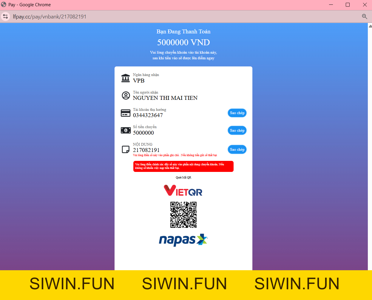Click the Ngân hàng nhận label
The image size is (372, 300).
coord(146,75)
